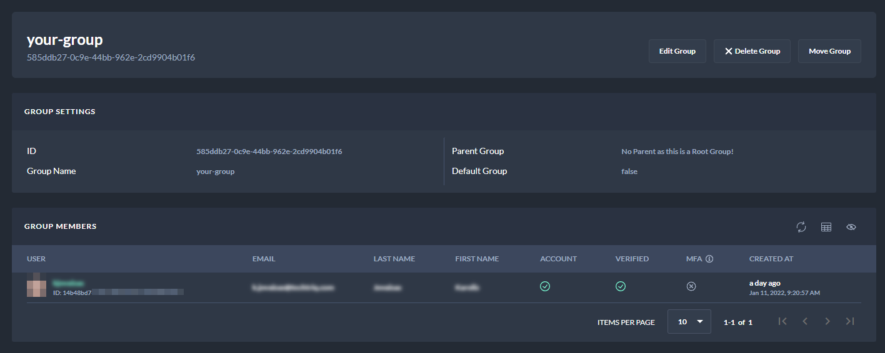This screenshot has height=353, width=885.
Task: Click the MFA info icon
Action: pyautogui.click(x=709, y=259)
